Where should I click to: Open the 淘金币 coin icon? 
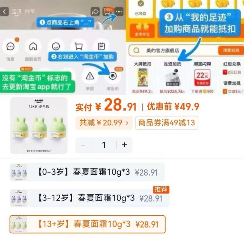pos(113,76)
